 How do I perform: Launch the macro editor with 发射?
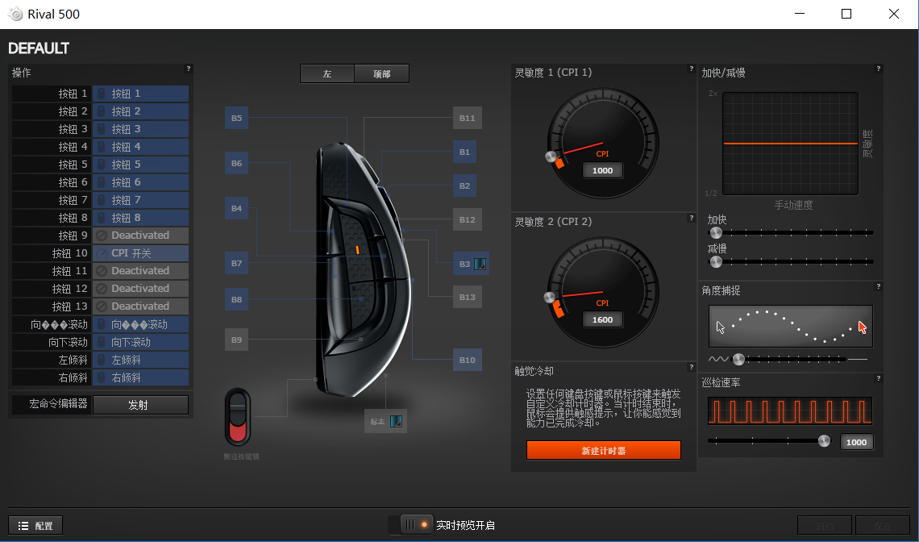coord(140,405)
